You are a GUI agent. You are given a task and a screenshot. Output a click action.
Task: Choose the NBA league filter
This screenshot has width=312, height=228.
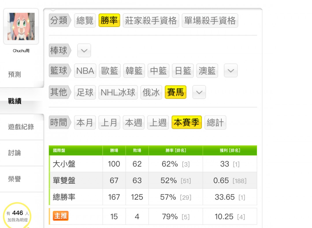click(x=85, y=71)
